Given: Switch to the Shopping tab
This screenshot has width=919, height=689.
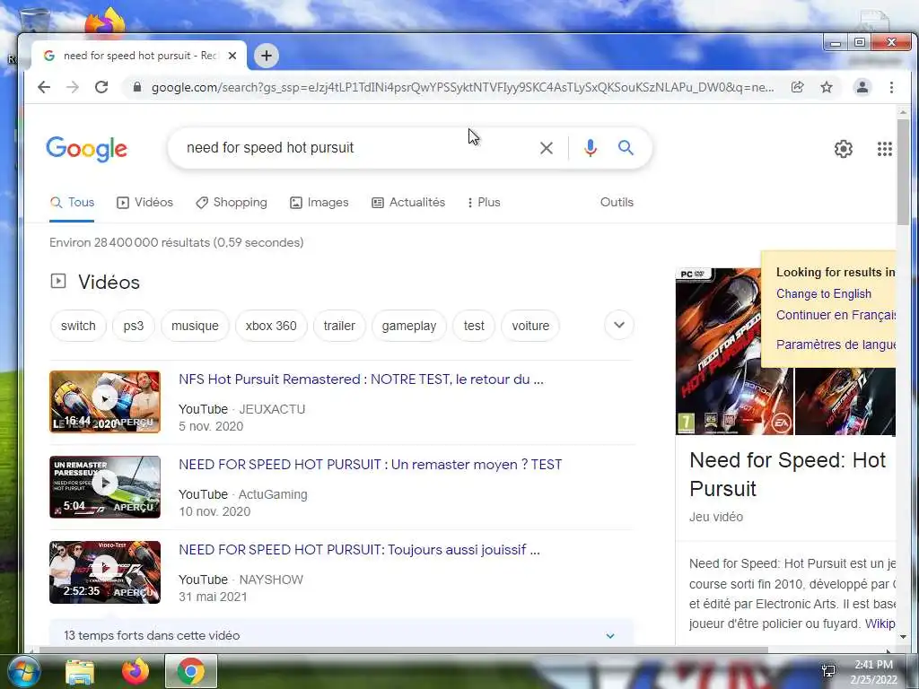Looking at the screenshot, I should coord(232,202).
